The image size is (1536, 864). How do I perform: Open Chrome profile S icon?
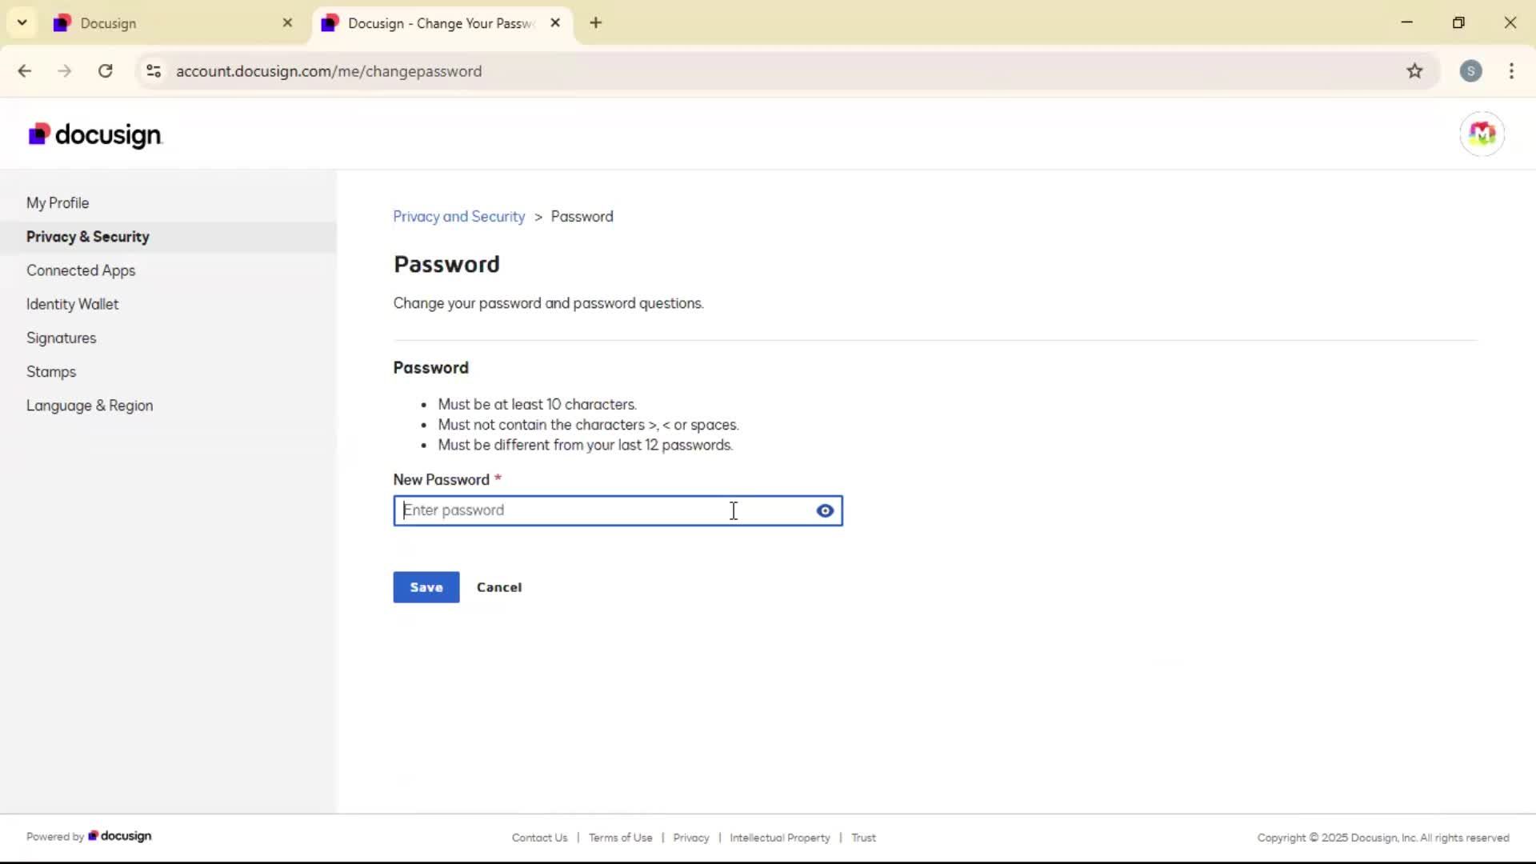tap(1470, 71)
